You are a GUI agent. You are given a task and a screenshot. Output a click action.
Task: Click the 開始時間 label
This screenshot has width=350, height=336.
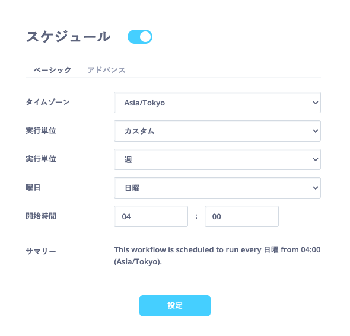[41, 216]
